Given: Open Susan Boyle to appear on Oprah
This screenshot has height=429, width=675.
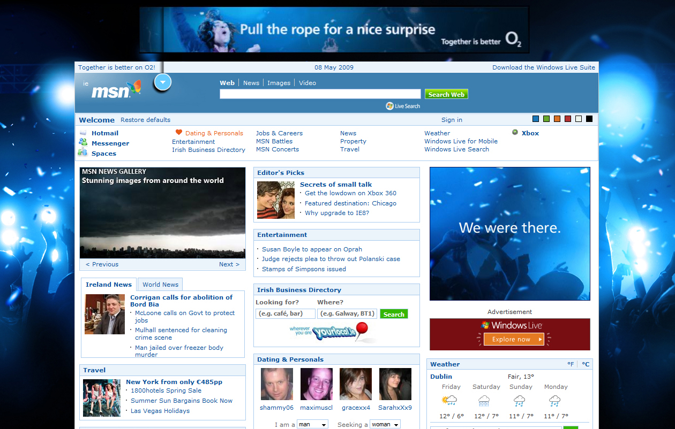Looking at the screenshot, I should [x=312, y=249].
